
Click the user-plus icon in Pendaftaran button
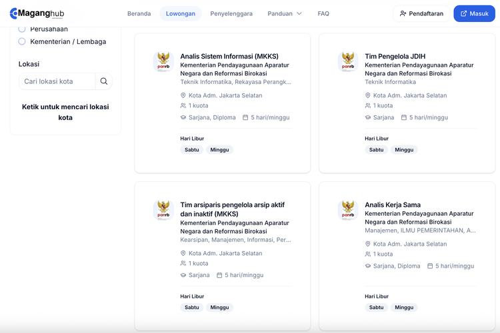pyautogui.click(x=403, y=14)
